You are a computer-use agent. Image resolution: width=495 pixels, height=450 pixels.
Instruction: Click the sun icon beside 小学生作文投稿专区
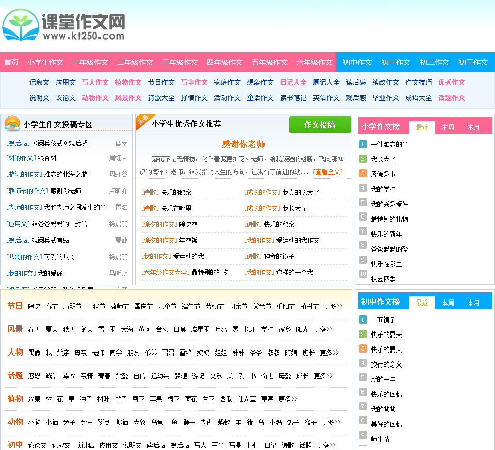pos(12,124)
